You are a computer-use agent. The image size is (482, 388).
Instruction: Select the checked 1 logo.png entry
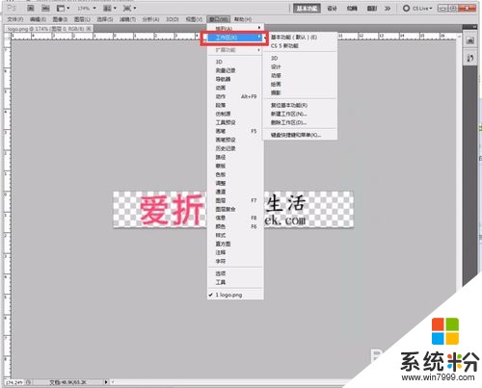point(235,295)
